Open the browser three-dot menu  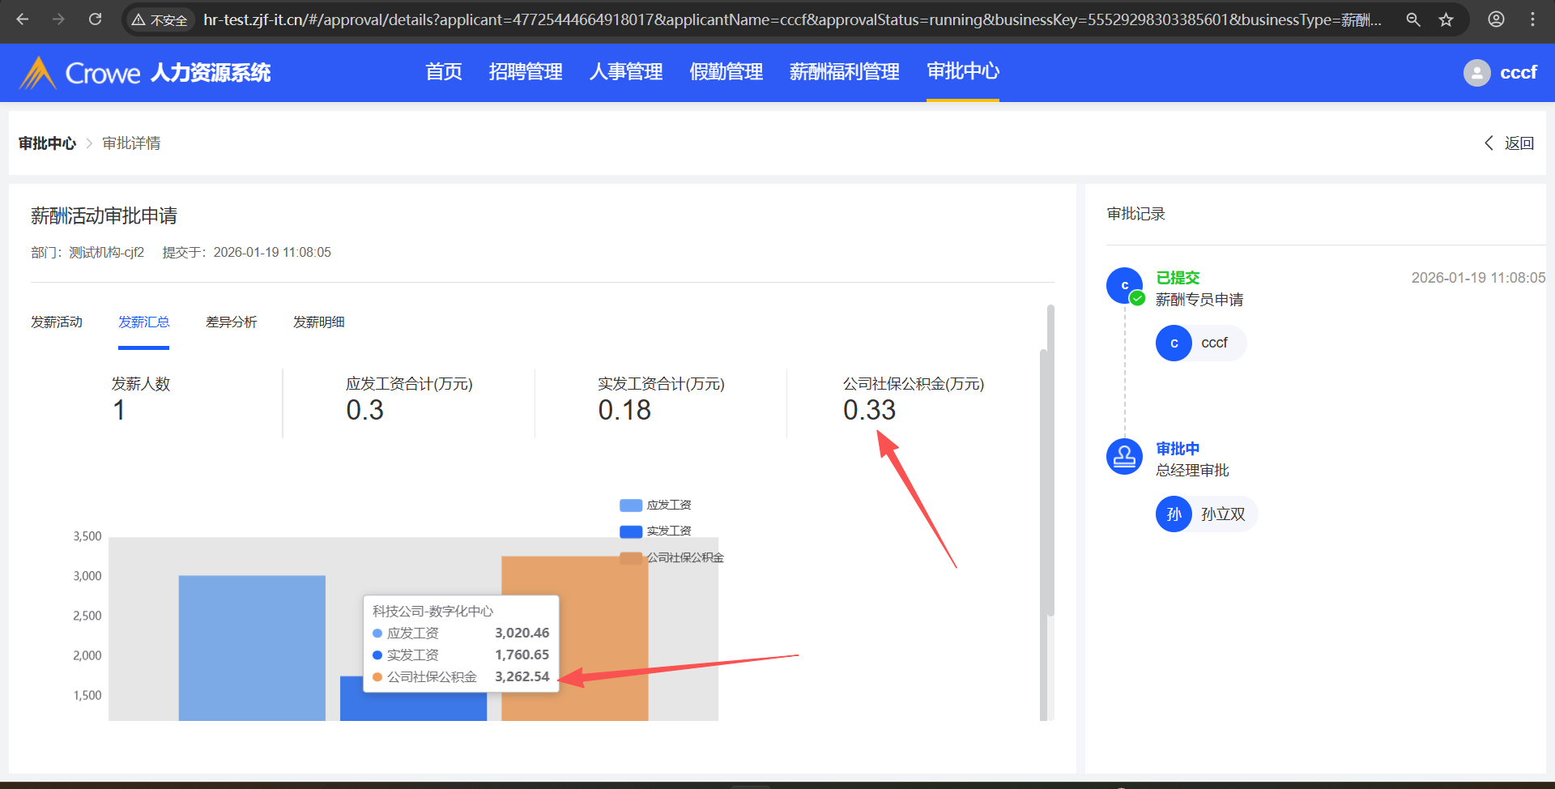point(1532,19)
